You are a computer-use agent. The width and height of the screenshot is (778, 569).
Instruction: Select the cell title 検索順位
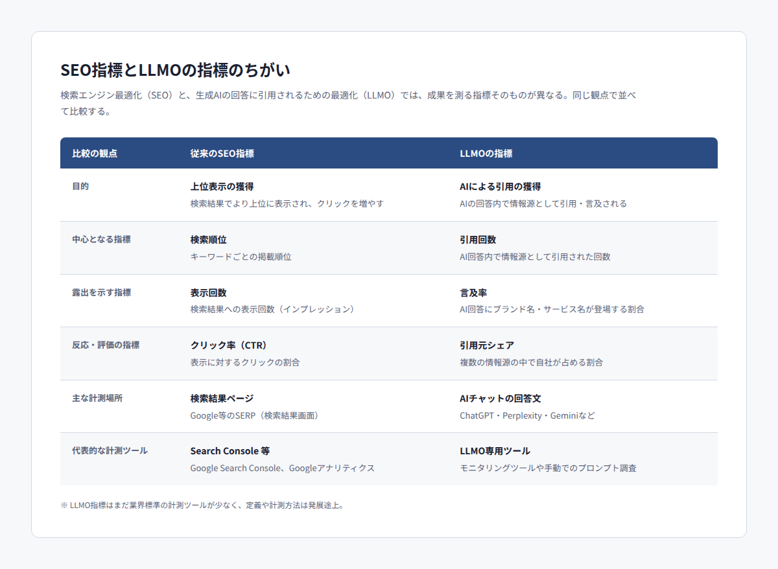tap(208, 240)
